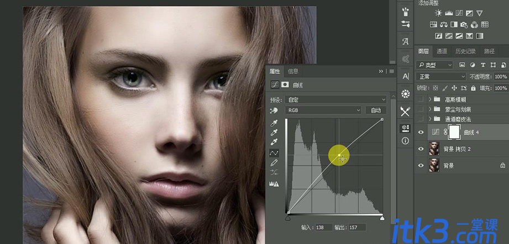Open the 类型 layer filter dropdown
The height and width of the screenshot is (244, 509).
[x=434, y=65]
